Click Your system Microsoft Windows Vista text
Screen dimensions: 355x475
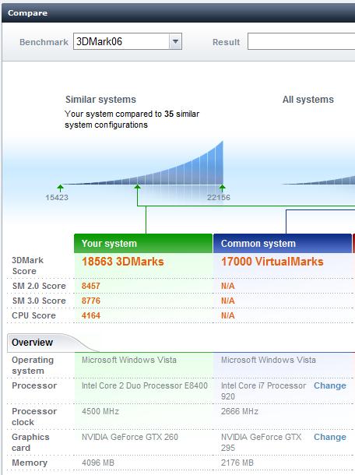point(129,360)
